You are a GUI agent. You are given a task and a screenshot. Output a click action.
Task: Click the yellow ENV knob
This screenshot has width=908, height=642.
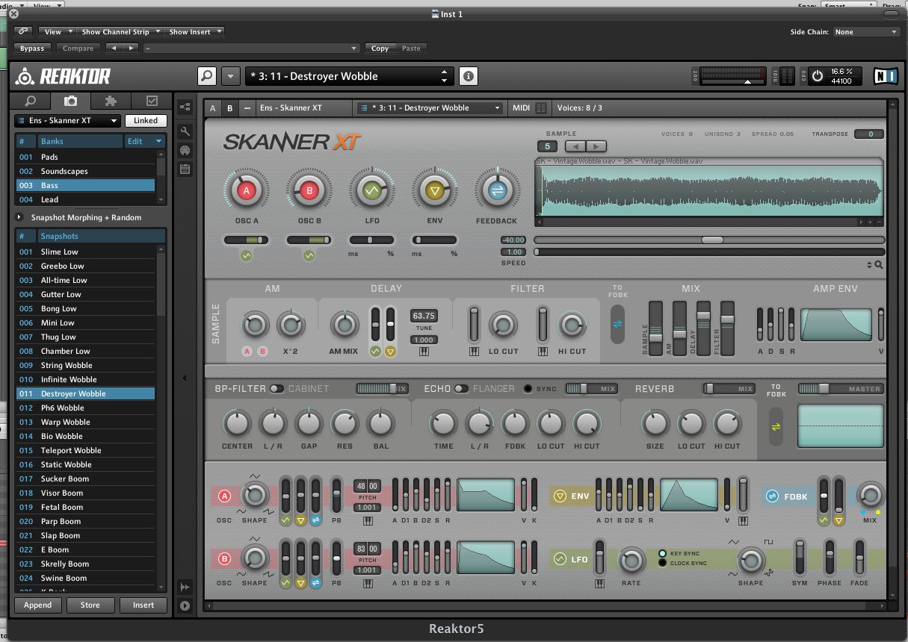(x=434, y=191)
